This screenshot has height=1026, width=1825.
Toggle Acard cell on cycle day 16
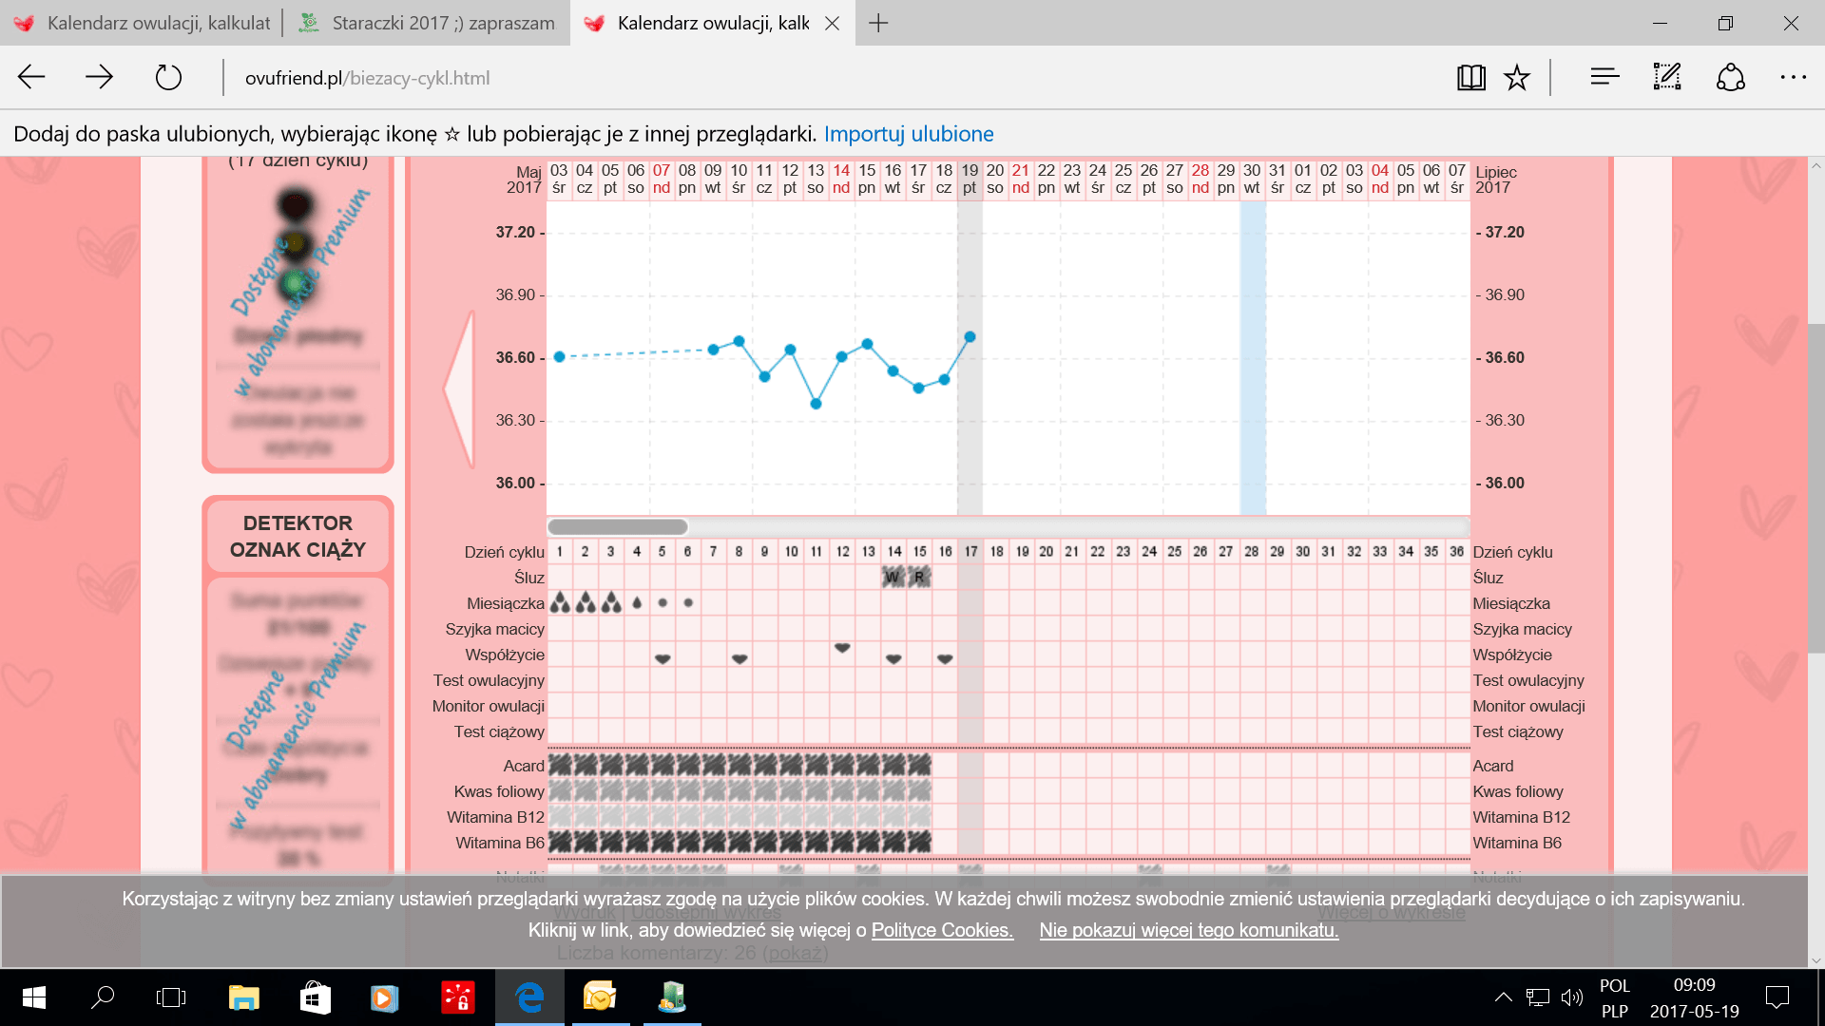pos(945,766)
